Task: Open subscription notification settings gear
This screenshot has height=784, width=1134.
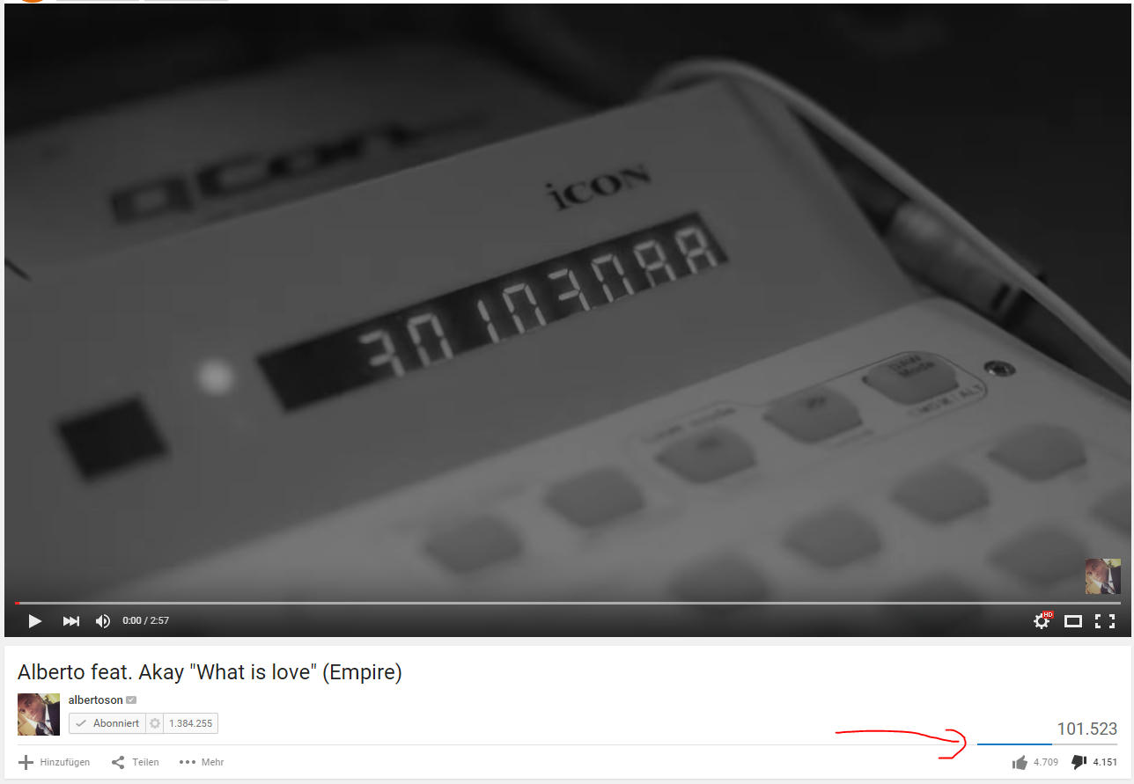Action: point(155,723)
